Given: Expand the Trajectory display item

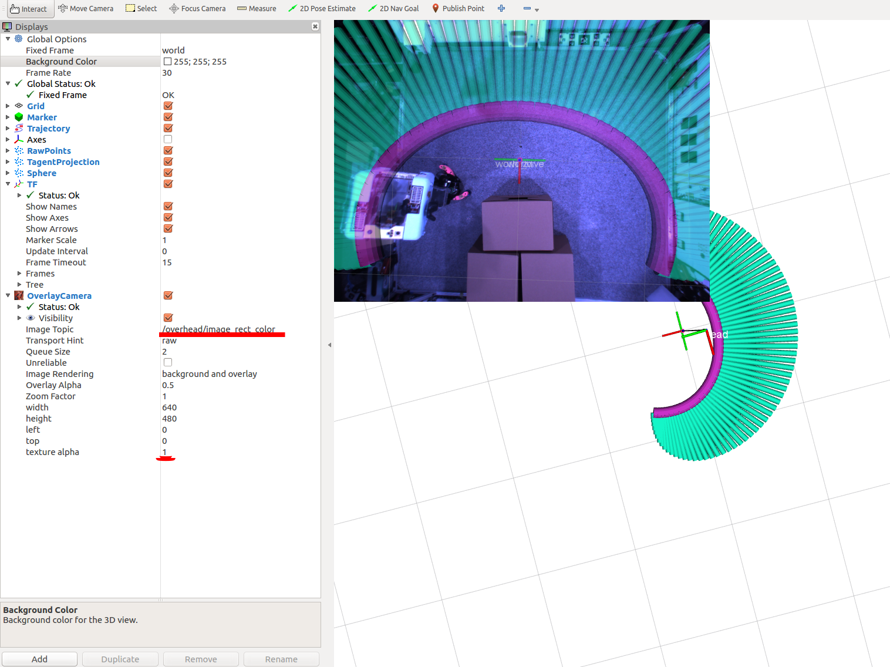Looking at the screenshot, I should coord(8,129).
